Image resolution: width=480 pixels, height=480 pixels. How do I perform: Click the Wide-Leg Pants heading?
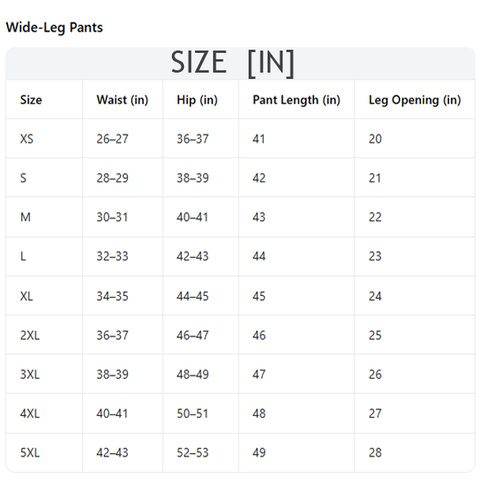coord(54,28)
